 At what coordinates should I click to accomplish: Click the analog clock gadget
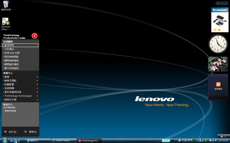pos(218,44)
